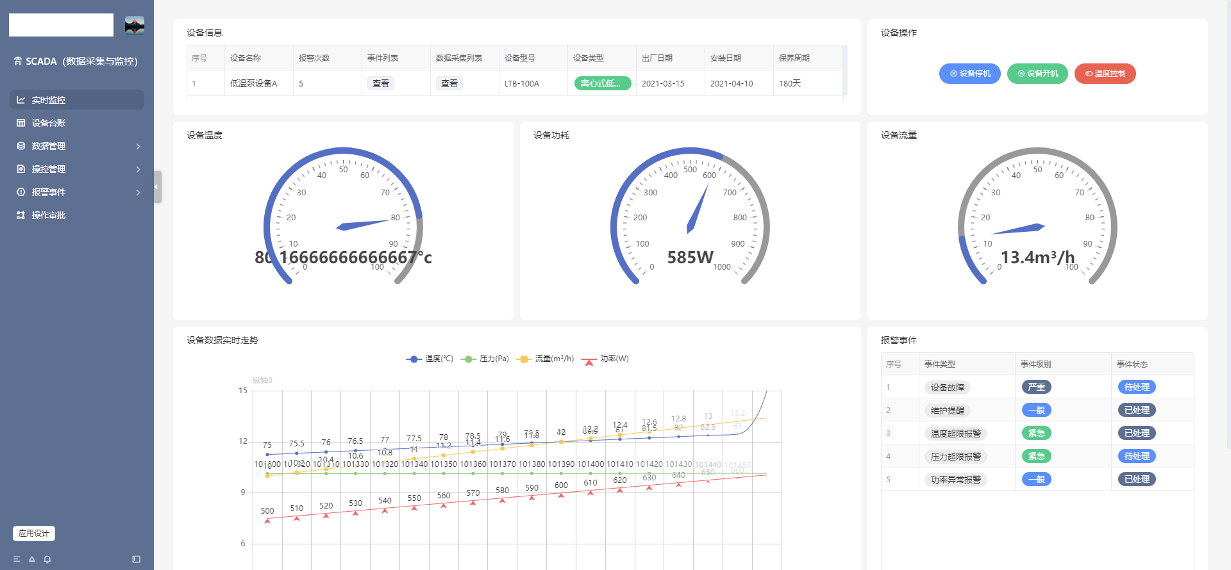Toggle the 压力(Pa) legend series
The width and height of the screenshot is (1231, 570).
click(485, 359)
